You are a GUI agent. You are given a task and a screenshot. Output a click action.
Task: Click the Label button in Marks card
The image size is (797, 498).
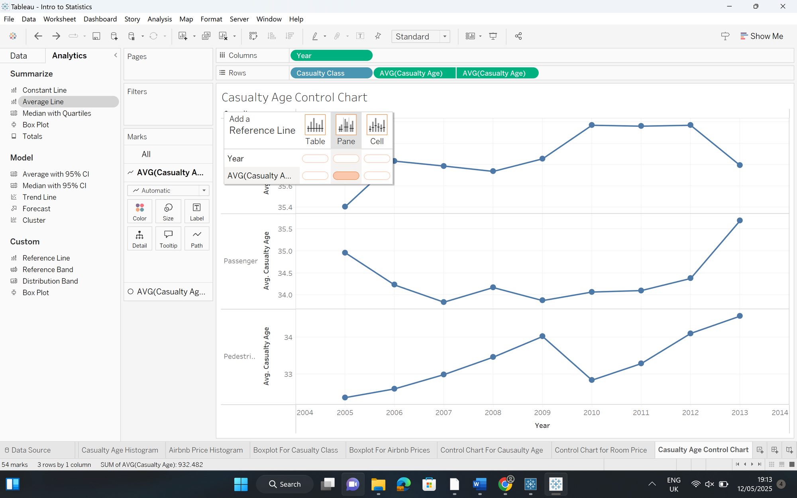(x=197, y=212)
